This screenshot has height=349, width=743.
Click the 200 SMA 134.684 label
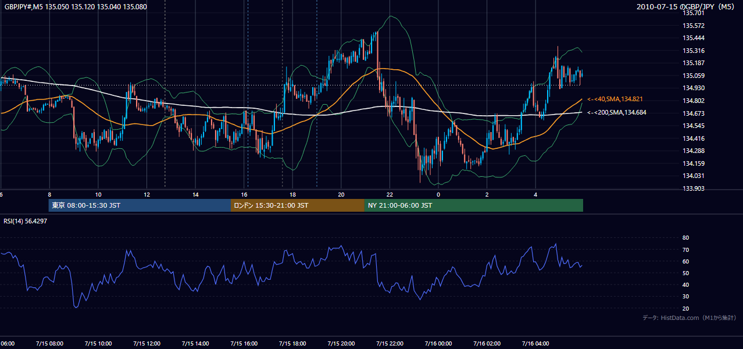pyautogui.click(x=617, y=112)
